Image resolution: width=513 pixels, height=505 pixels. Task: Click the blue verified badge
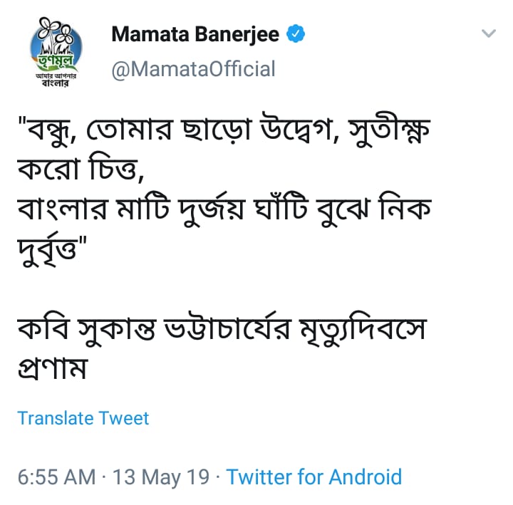[x=296, y=33]
